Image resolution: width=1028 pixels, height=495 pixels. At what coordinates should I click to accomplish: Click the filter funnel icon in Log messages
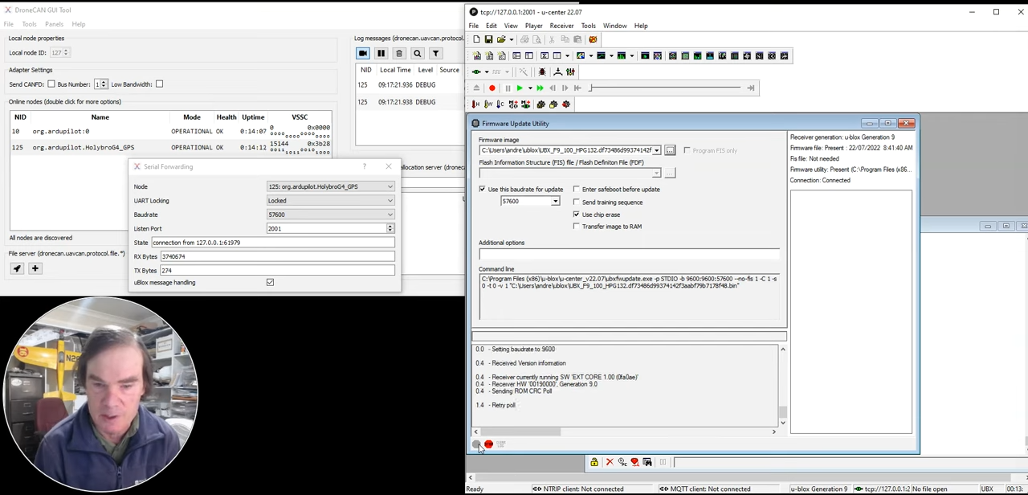pyautogui.click(x=435, y=54)
